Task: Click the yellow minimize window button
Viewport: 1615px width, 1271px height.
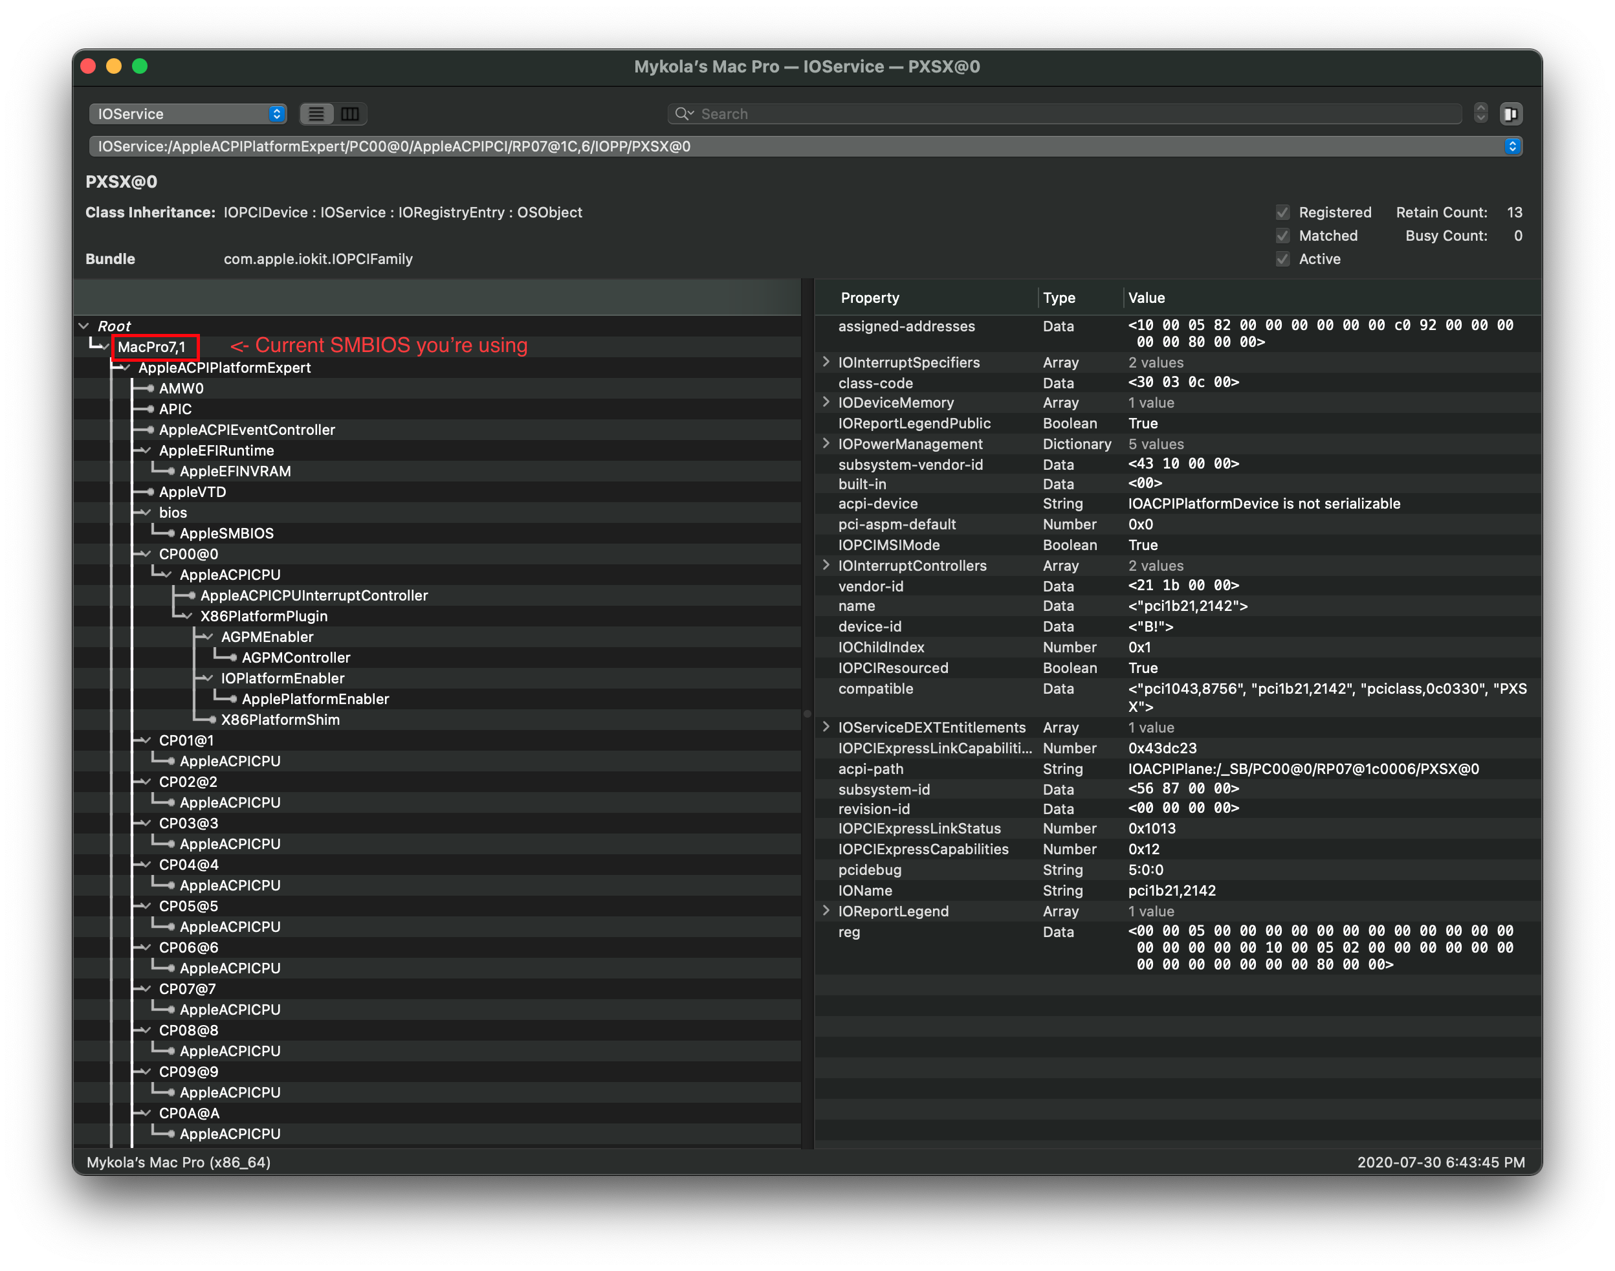Action: (x=114, y=66)
